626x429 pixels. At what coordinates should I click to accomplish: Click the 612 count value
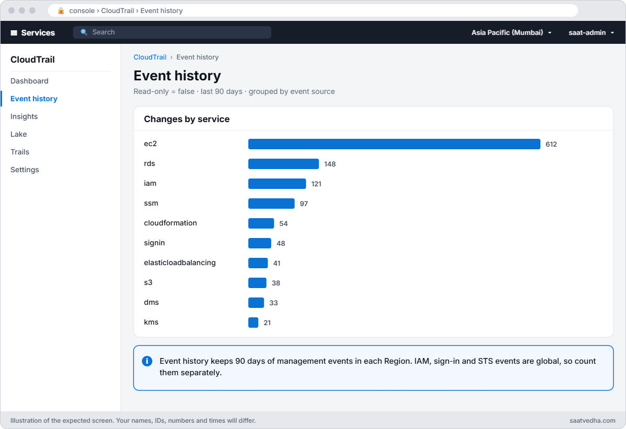[551, 144]
